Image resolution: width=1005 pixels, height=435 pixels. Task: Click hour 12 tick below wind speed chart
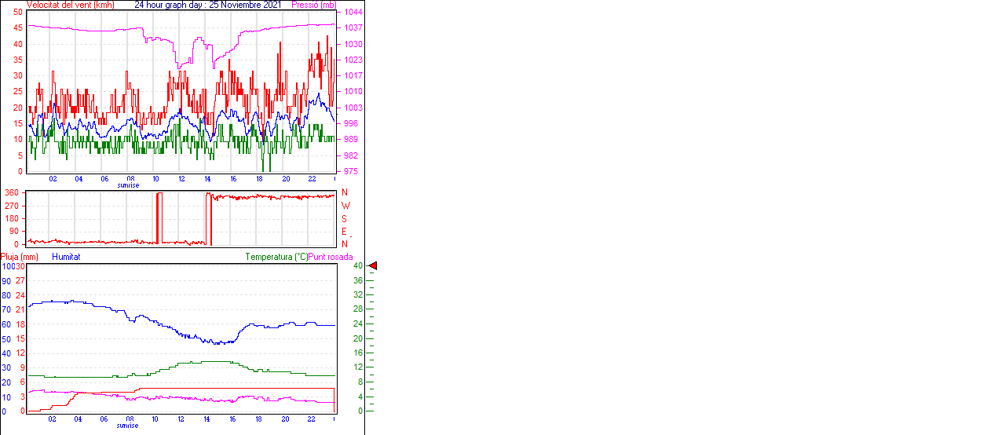[x=181, y=179]
